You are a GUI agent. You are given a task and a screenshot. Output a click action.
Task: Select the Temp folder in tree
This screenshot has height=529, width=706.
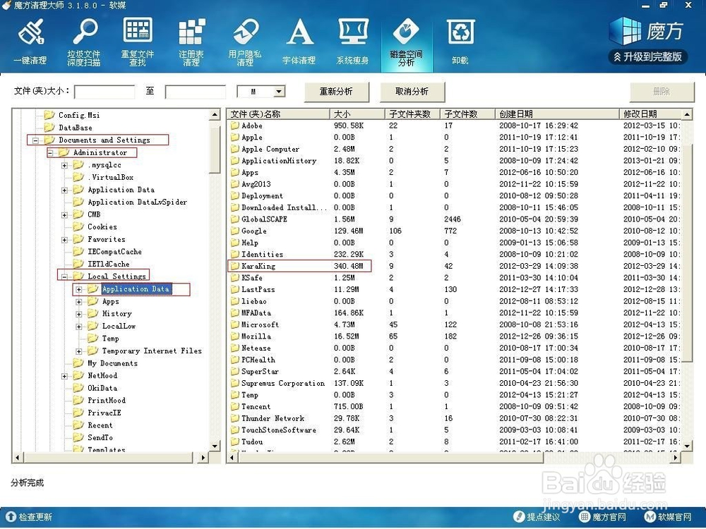[110, 339]
